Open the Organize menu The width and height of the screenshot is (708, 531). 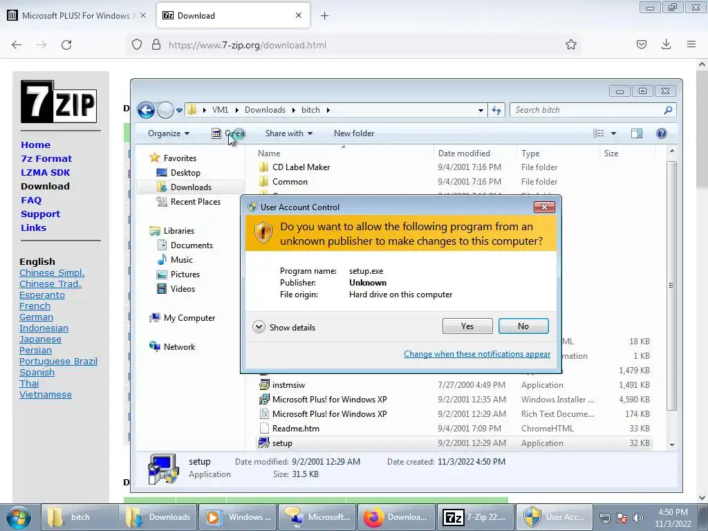(169, 133)
